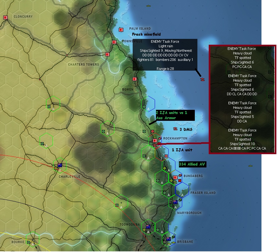Select green unit in hex south of Bowen
The height and width of the screenshot is (252, 277).
click(144, 107)
